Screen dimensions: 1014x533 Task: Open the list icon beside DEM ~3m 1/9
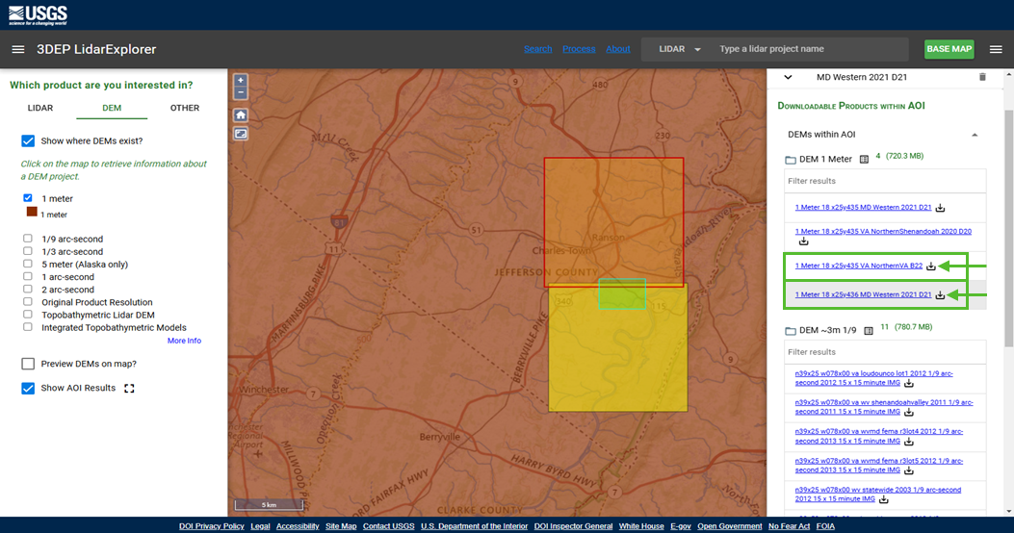869,331
